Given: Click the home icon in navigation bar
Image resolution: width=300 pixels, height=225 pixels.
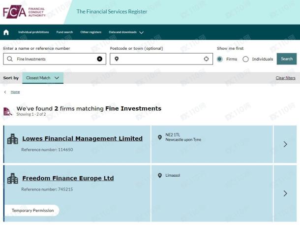Looking at the screenshot, I should pyautogui.click(x=6, y=32).
